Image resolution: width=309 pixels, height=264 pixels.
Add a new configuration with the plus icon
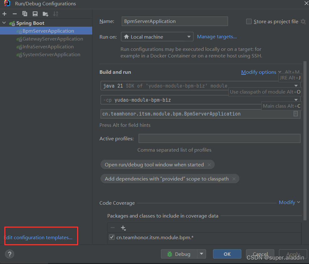(4, 14)
